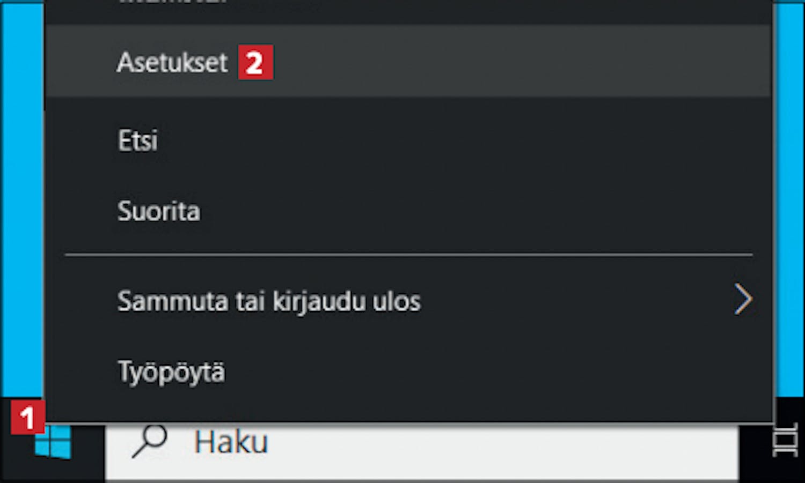805x483 pixels.
Task: Click the red number 1 badge
Action: (x=27, y=417)
